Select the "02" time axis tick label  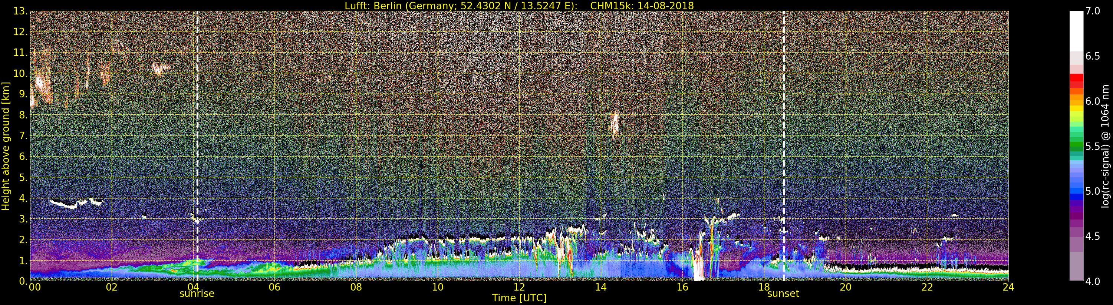pos(112,287)
